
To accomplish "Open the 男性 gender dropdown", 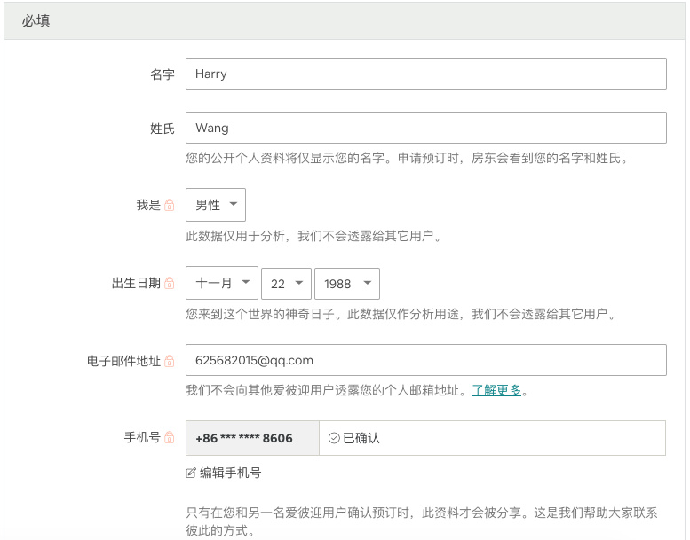I will coord(216,205).
